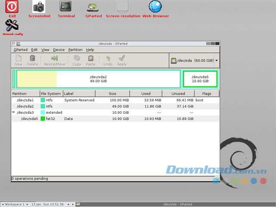Click the taskbar clock showing 13 Jan
The image size is (276, 207).
coord(47,204)
